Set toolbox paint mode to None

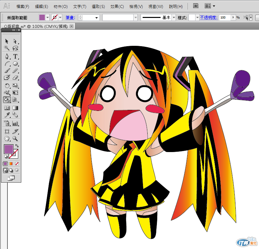(17, 164)
